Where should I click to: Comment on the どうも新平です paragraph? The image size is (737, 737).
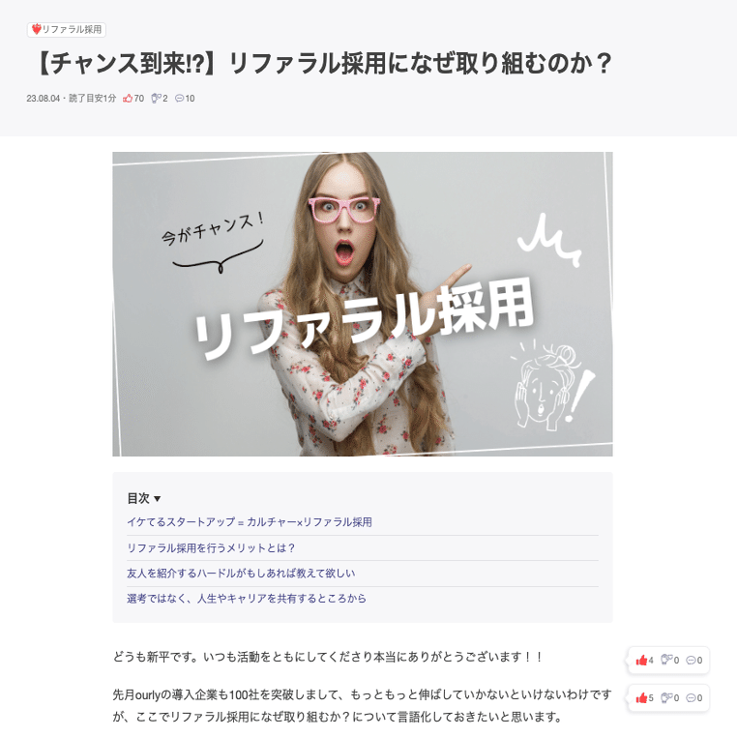coord(691,661)
